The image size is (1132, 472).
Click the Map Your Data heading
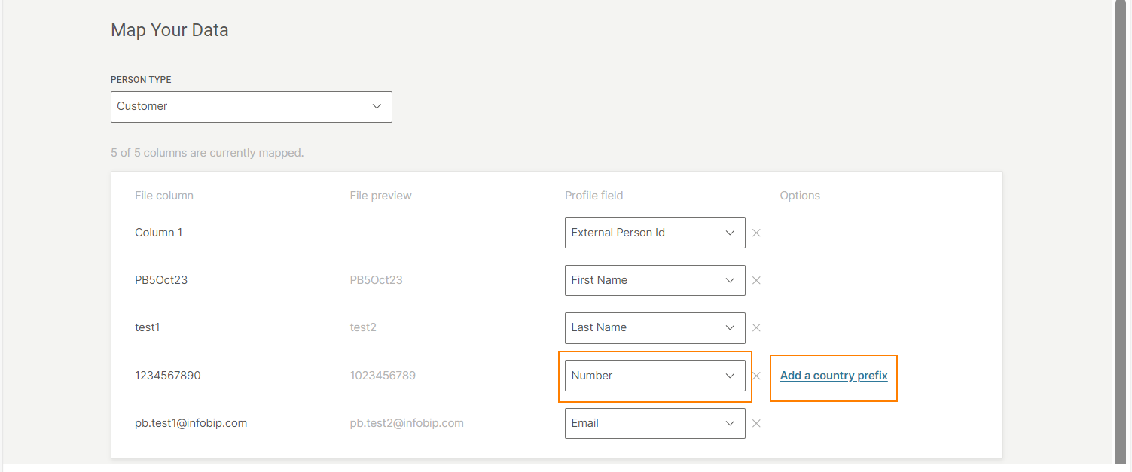click(169, 30)
